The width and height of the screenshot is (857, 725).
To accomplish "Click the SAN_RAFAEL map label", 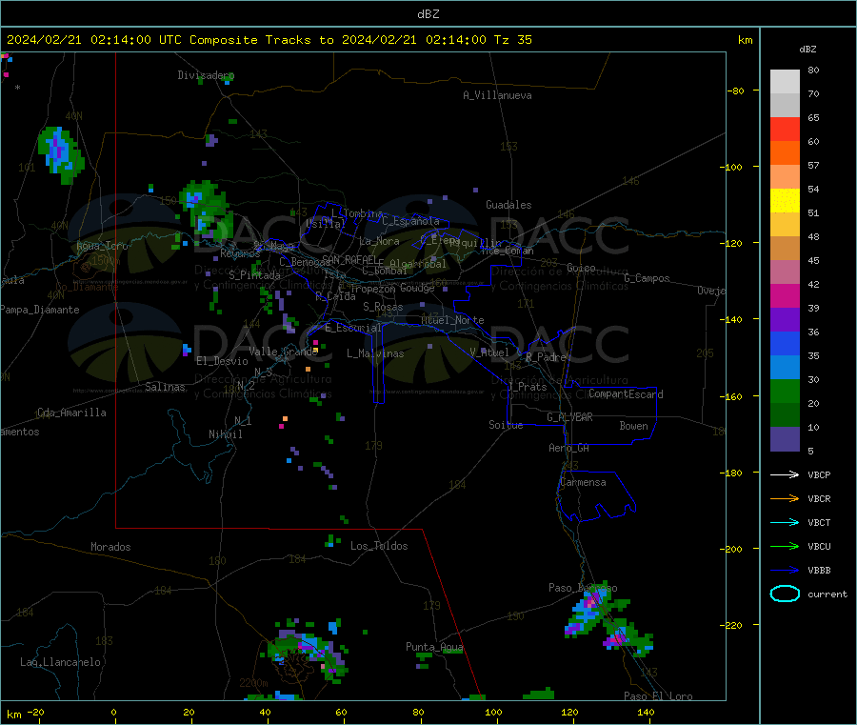I will point(349,259).
